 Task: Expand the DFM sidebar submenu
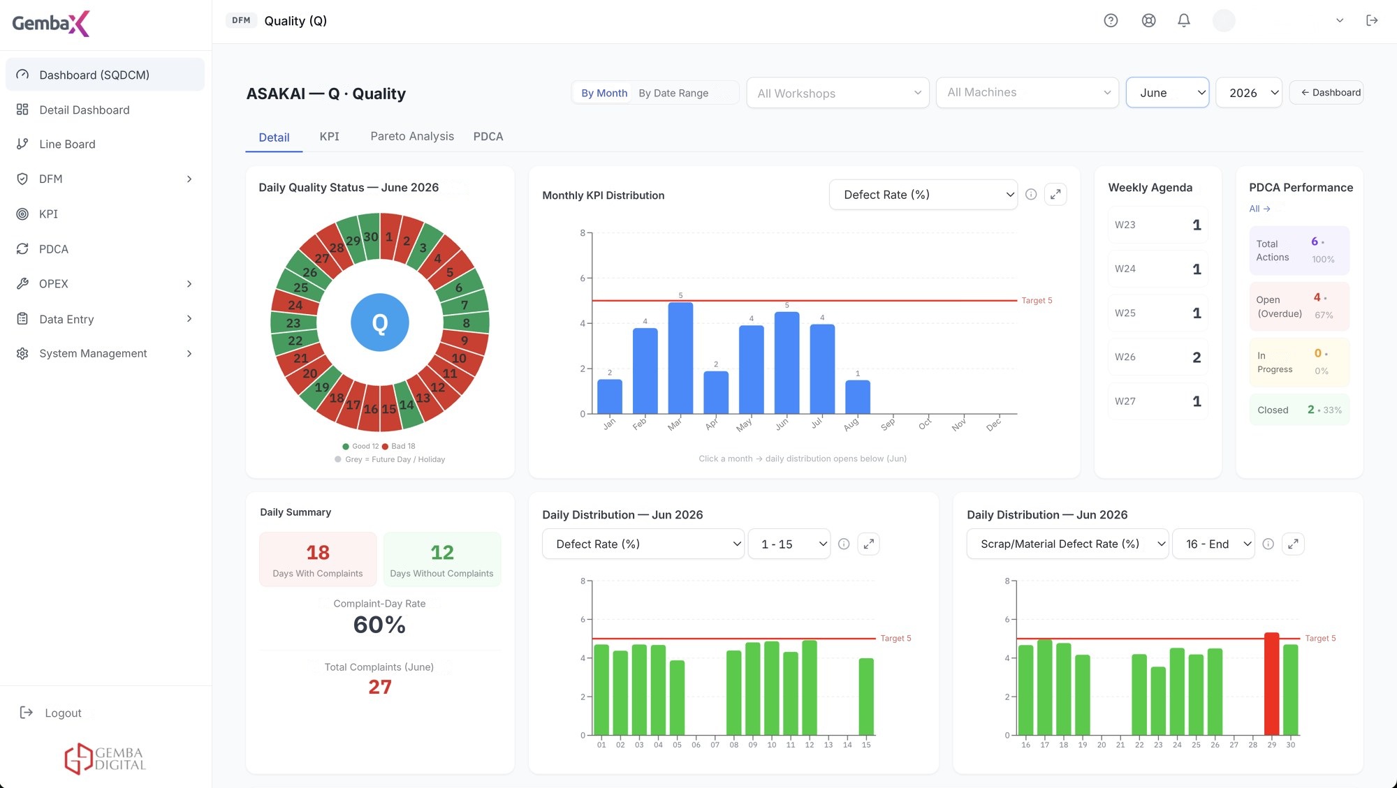[x=189, y=179]
